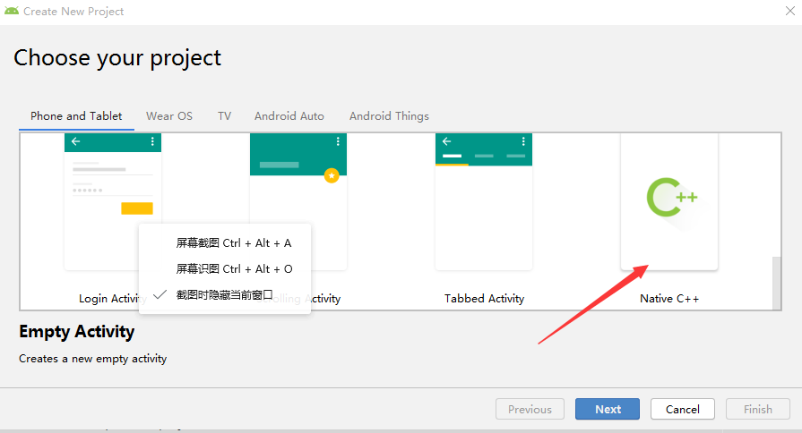Toggle 截图时隐藏当前窗口 checked option
This screenshot has width=802, height=433.
click(225, 294)
